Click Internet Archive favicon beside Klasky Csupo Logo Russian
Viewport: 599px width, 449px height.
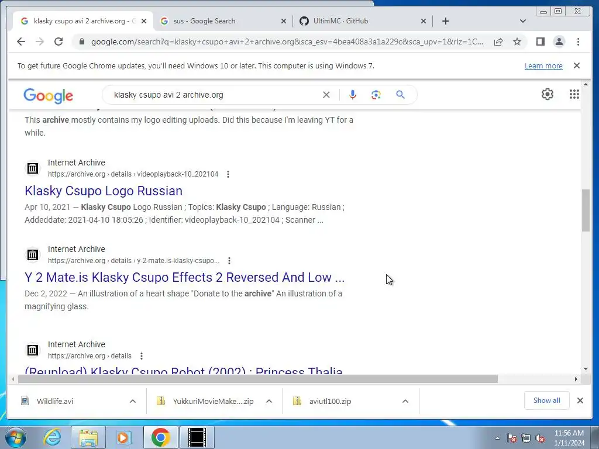pyautogui.click(x=33, y=168)
